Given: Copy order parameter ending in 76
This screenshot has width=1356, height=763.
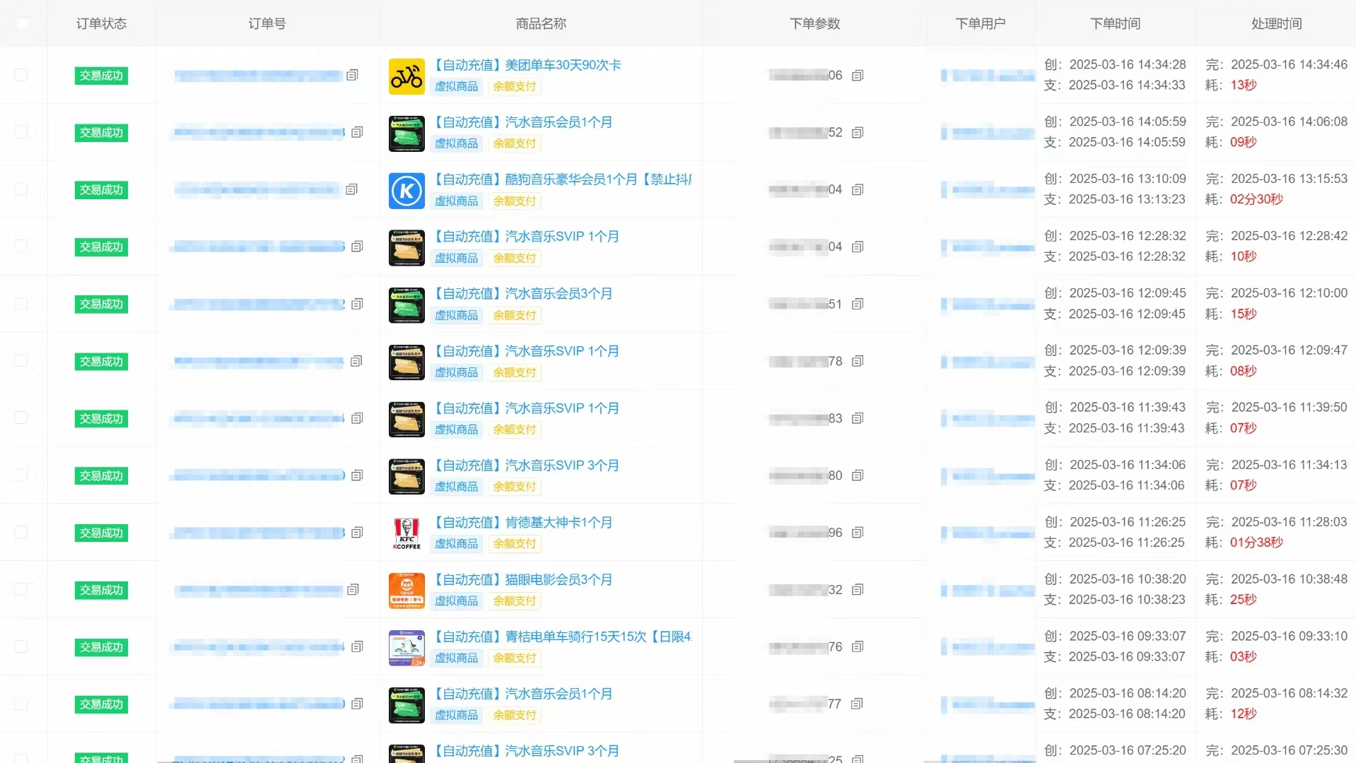Looking at the screenshot, I should 858,647.
